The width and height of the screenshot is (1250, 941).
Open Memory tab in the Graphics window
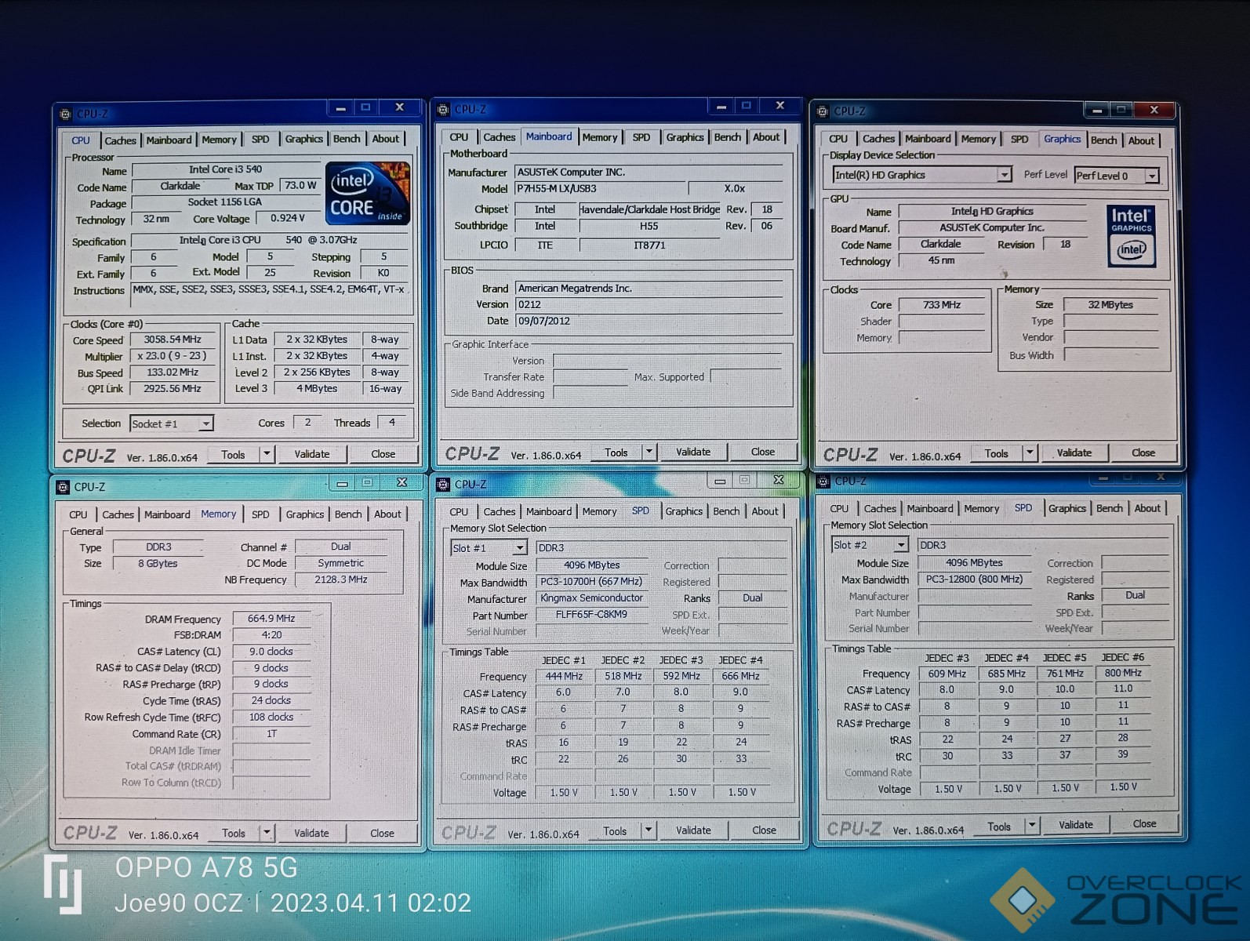979,139
